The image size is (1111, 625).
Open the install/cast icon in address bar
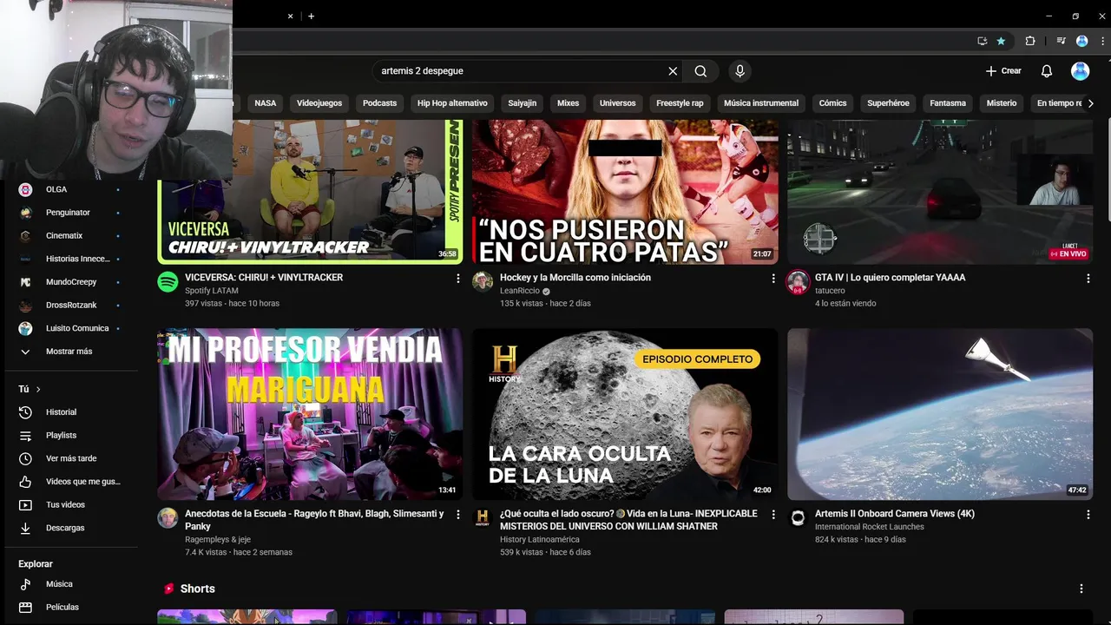coord(982,41)
